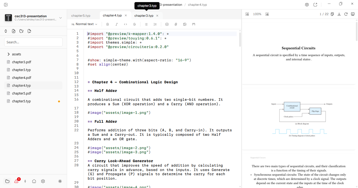This screenshot has width=358, height=188.
Task: Click the Carry Look-Ahead Generator heading line
Action: click(120, 161)
